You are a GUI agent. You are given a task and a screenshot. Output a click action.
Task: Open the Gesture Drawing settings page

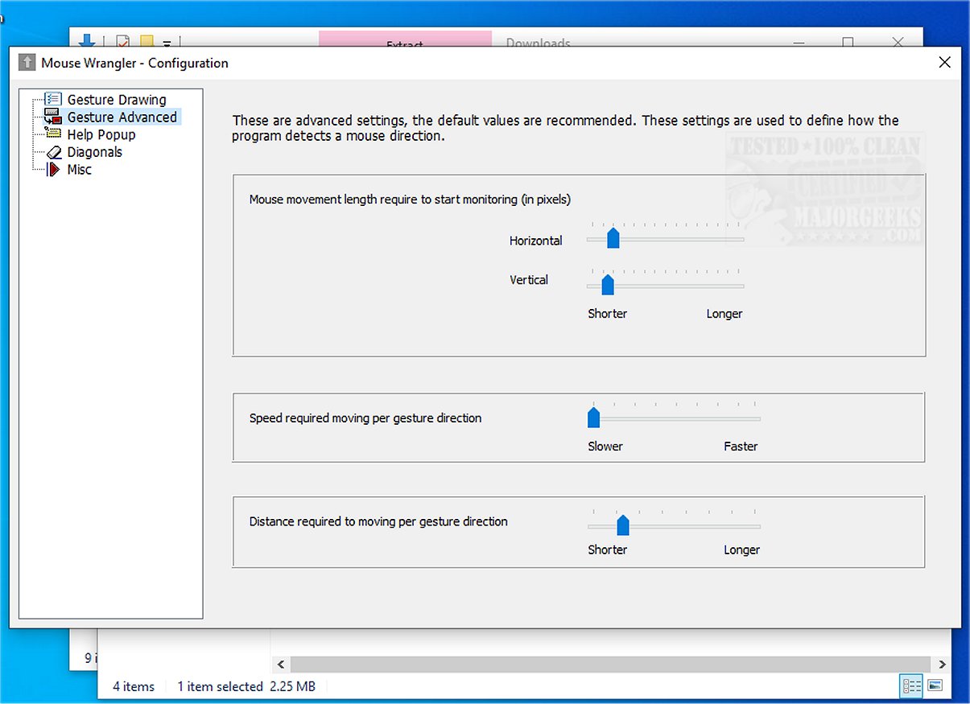pos(117,100)
